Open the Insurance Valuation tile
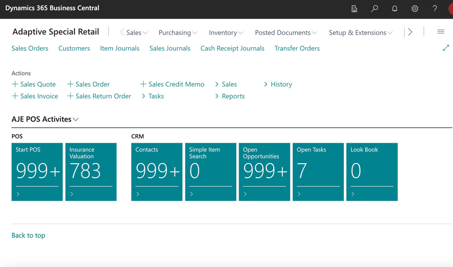453x267 pixels. coord(91,172)
